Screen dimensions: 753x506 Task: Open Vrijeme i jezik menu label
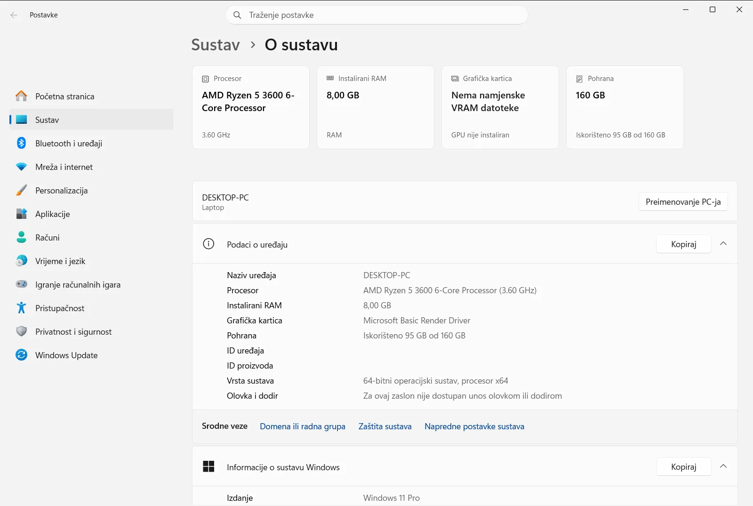(60, 261)
